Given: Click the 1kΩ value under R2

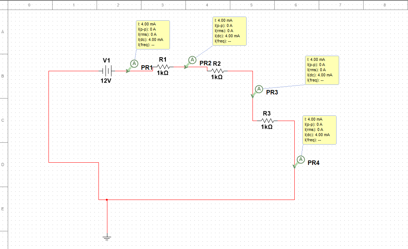Looking at the screenshot, I should point(217,77).
